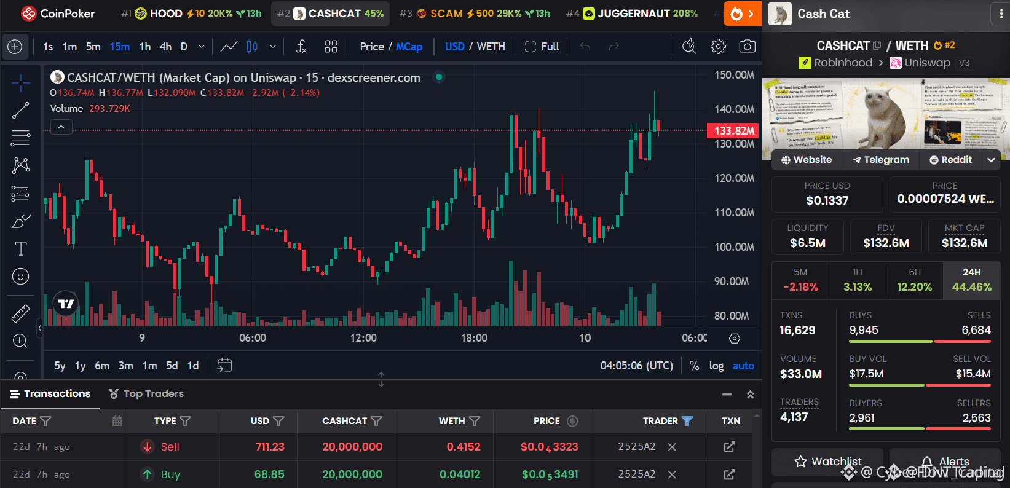The height and width of the screenshot is (488, 1010).
Task: Select the 1h timeframe
Action: pos(145,47)
